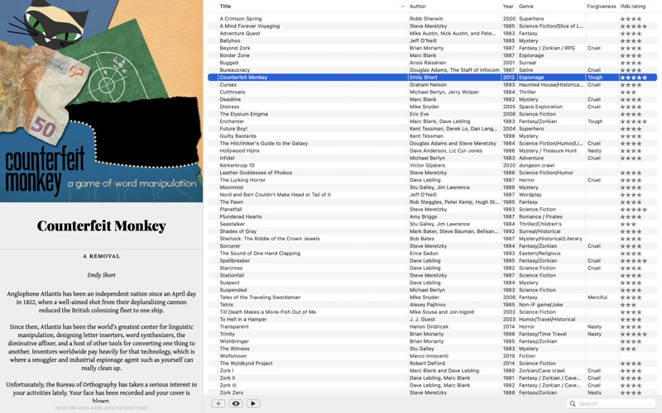Select the 'Adventure Quest' game
This screenshot has height=413, width=662.
click(x=432, y=33)
